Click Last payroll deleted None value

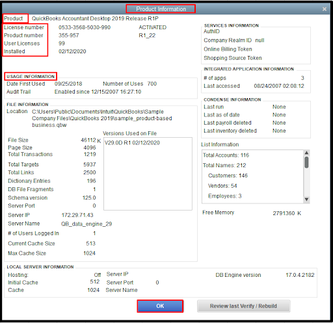[x=279, y=123]
